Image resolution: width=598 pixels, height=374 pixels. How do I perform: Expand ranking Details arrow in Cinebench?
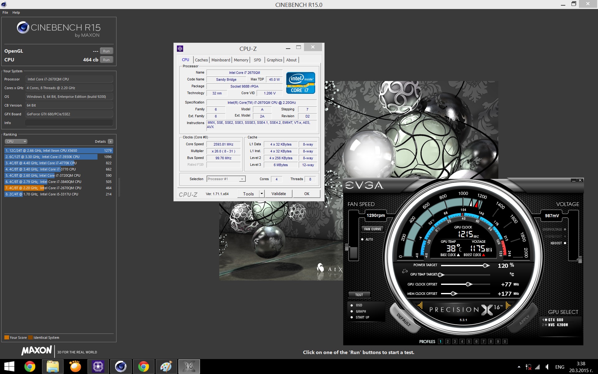pos(110,141)
